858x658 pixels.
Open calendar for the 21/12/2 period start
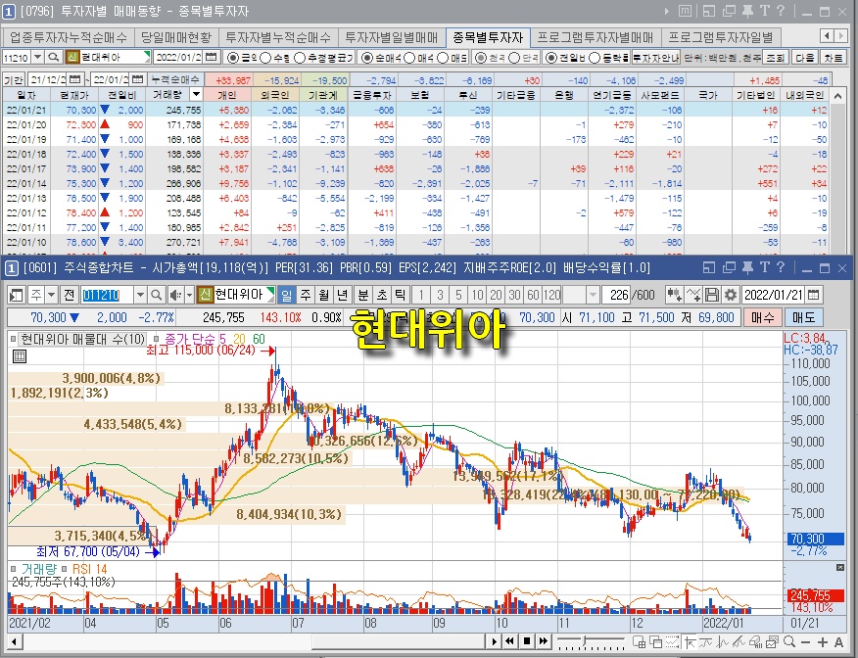point(75,80)
